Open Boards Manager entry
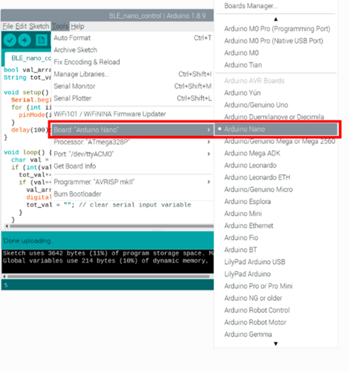The width and height of the screenshot is (349, 386). click(251, 6)
